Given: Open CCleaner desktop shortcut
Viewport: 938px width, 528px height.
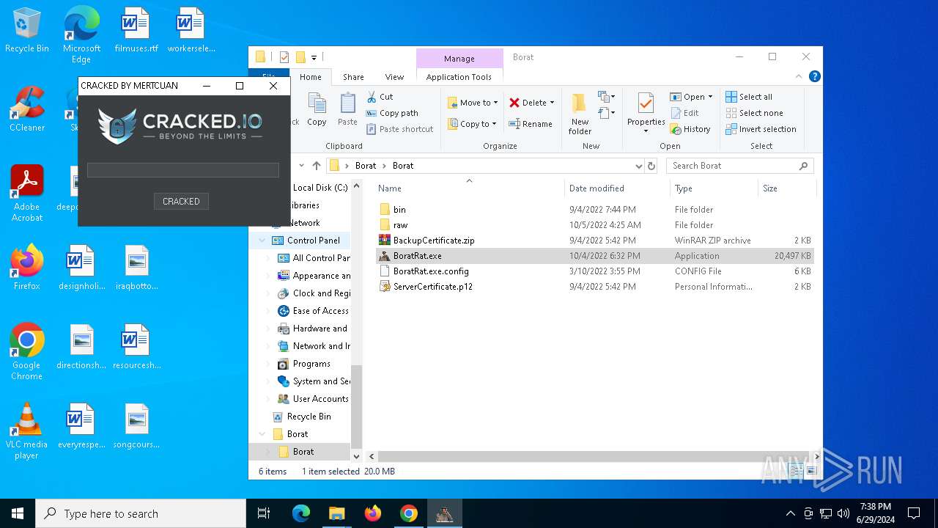Looking at the screenshot, I should click(27, 109).
